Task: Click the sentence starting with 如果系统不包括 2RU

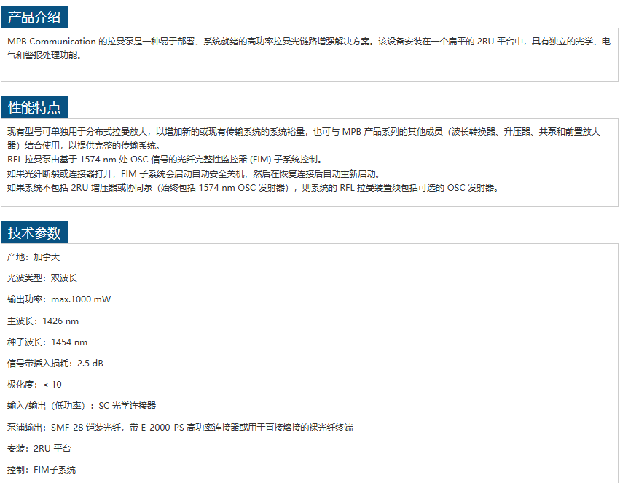Action: tap(252, 187)
